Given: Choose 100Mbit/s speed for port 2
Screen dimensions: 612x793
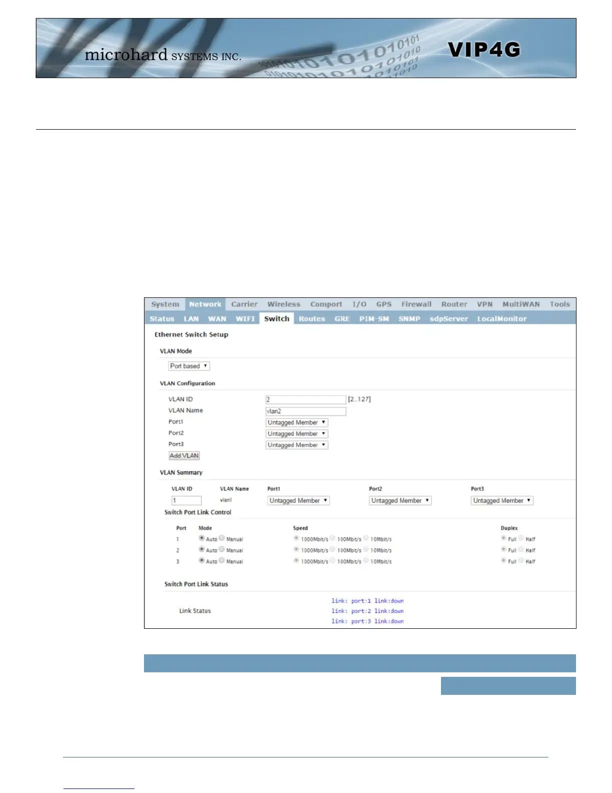Looking at the screenshot, I should tap(332, 549).
